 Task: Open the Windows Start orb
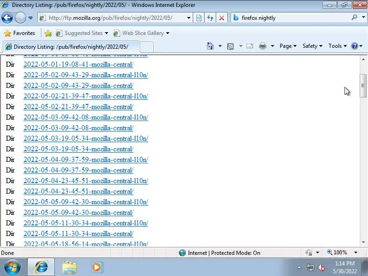point(12,267)
